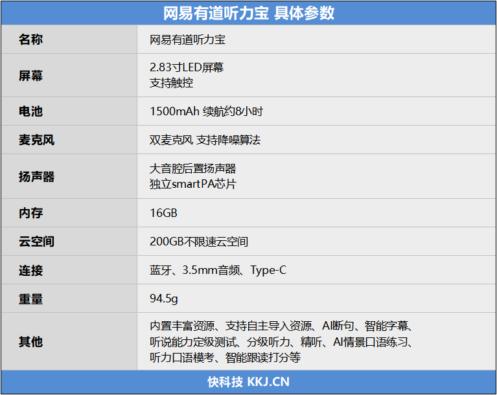Select the 其他 label cell
The height and width of the screenshot is (395, 497).
[69, 341]
